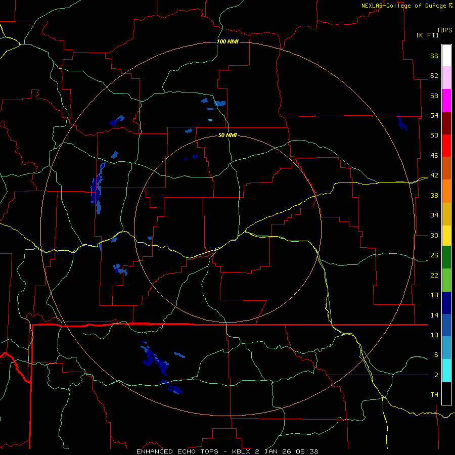This screenshot has width=455, height=455.
Task: Select the light green legend swatch
Action: coord(446,280)
